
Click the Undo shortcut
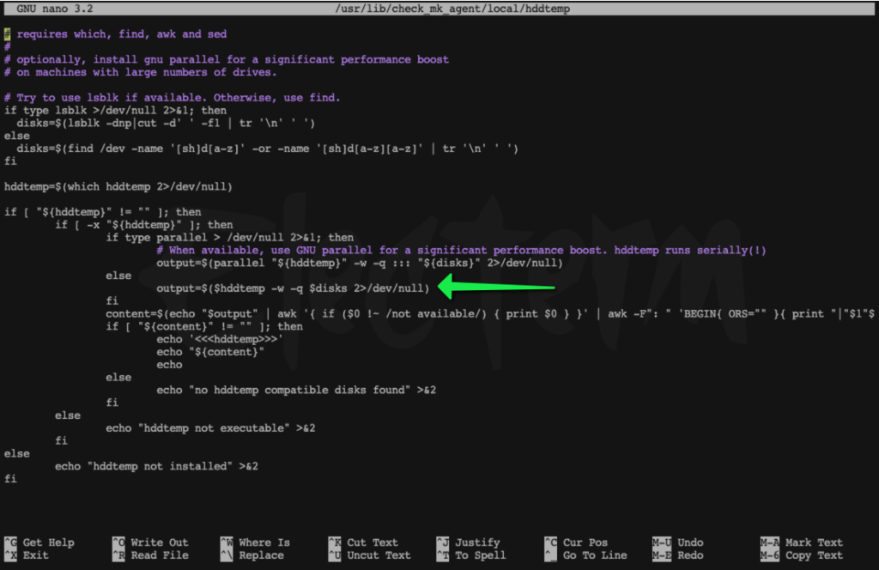(x=678, y=543)
